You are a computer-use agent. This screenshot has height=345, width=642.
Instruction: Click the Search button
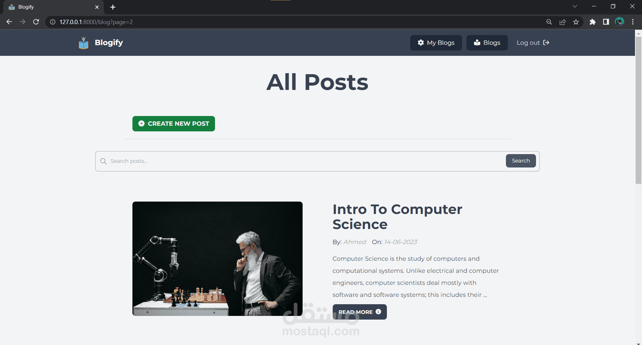(521, 161)
